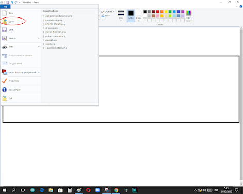The image size is (243, 194).
Task: Open the Fill dropdown in the ribbon
Action: pyautogui.click(x=106, y=16)
